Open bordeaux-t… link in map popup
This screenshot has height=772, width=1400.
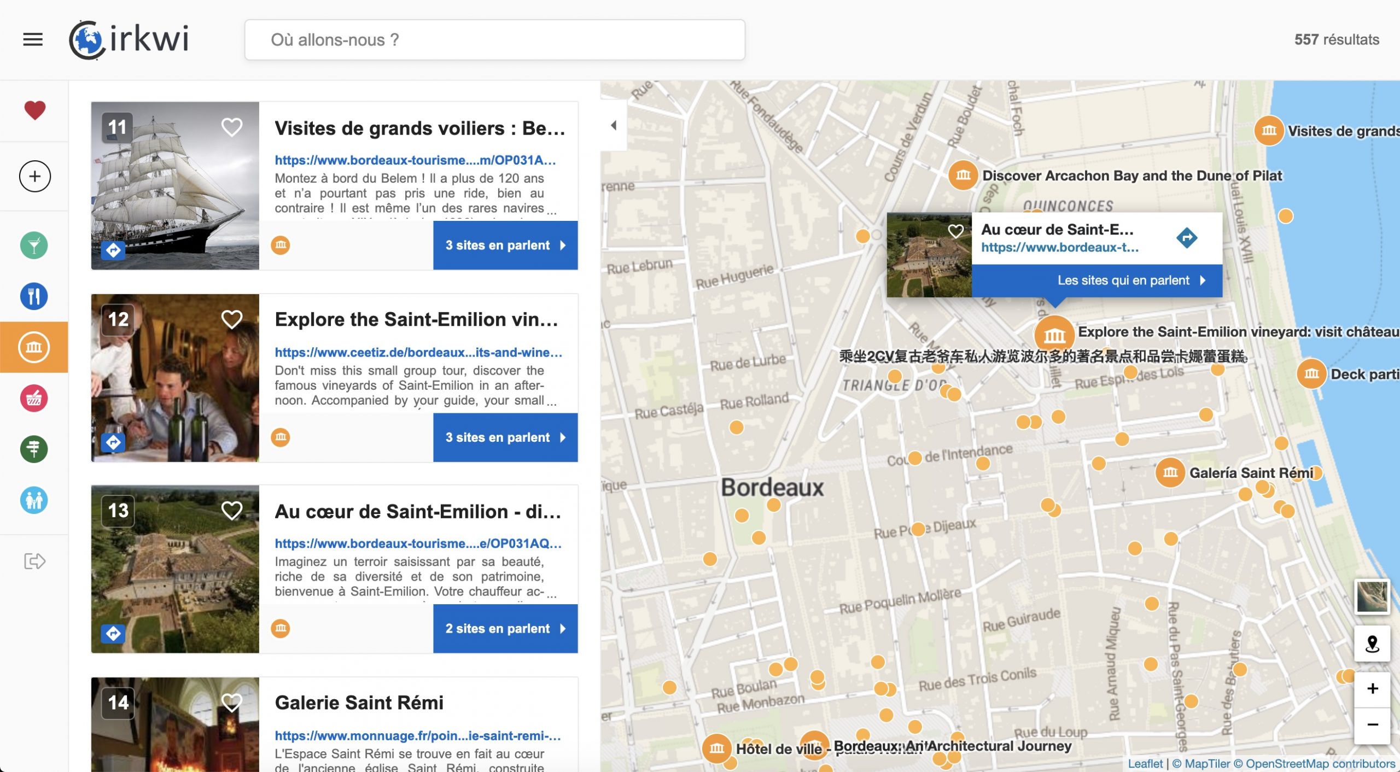(x=1060, y=248)
